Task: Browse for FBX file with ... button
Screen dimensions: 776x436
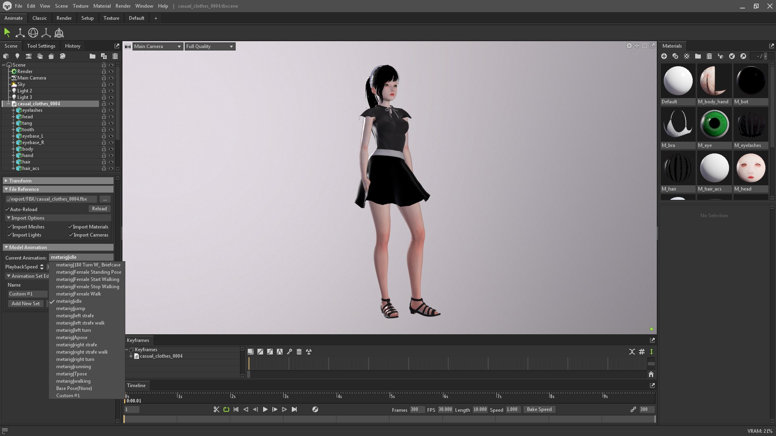Action: pos(105,199)
